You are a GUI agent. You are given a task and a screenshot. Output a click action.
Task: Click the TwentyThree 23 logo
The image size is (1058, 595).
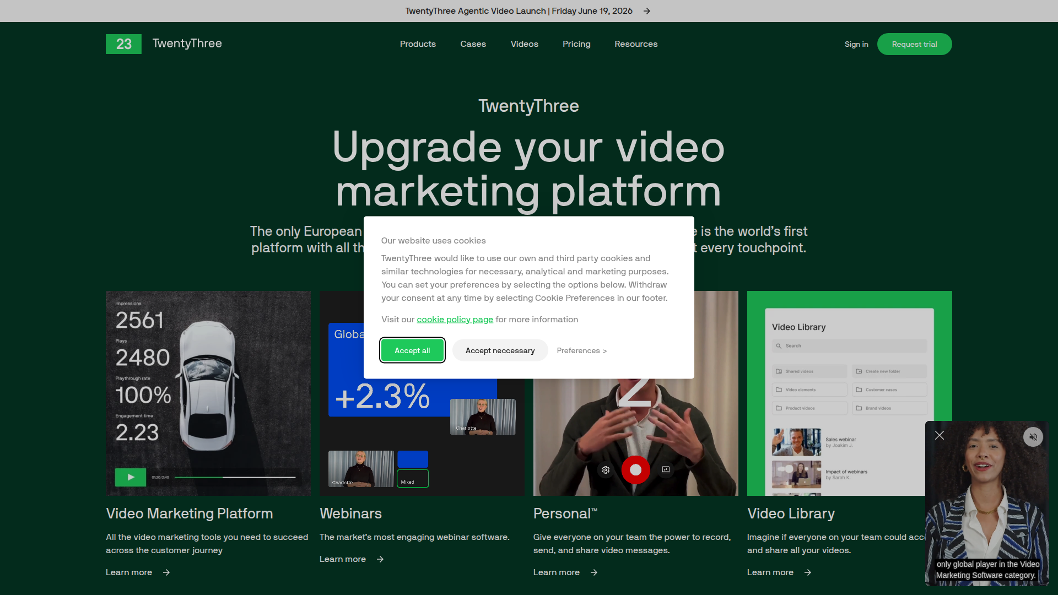coord(123,44)
